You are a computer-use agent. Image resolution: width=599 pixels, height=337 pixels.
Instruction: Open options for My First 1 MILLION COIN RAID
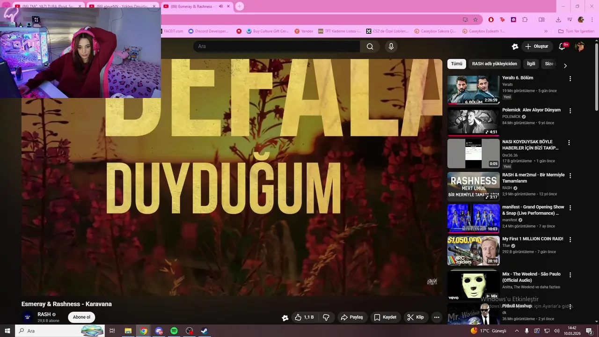(570, 240)
